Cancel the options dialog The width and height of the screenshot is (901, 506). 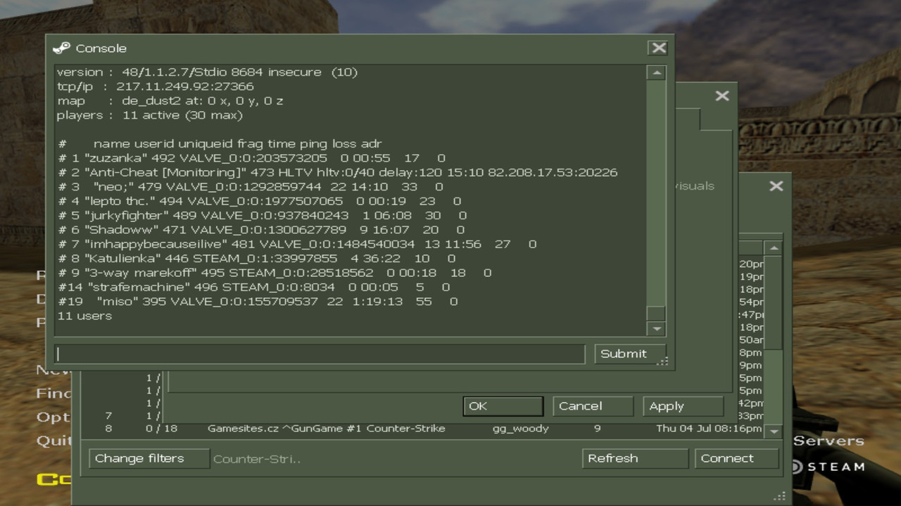(593, 406)
